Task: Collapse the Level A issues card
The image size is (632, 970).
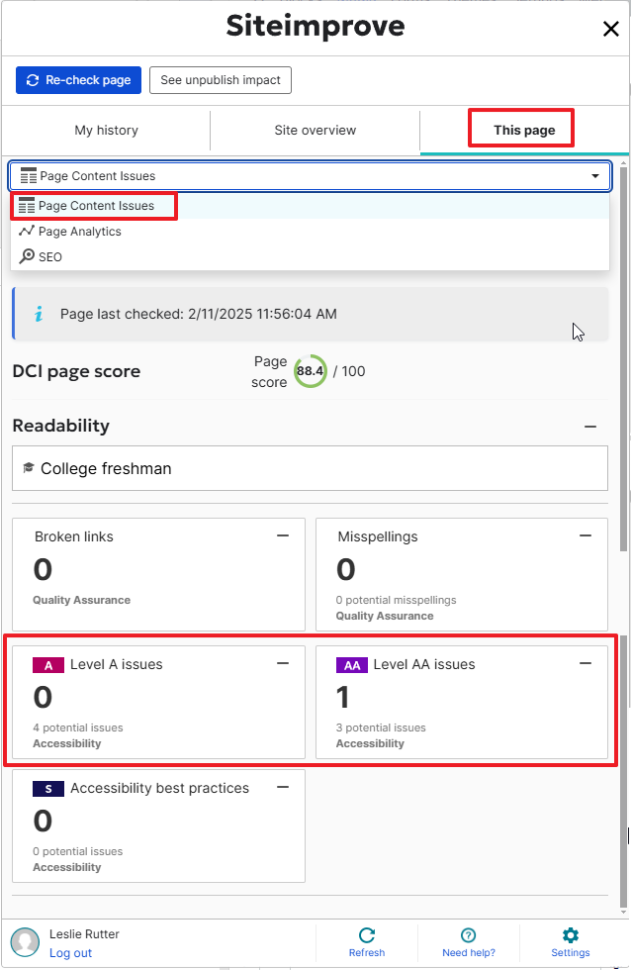Action: pos(283,663)
